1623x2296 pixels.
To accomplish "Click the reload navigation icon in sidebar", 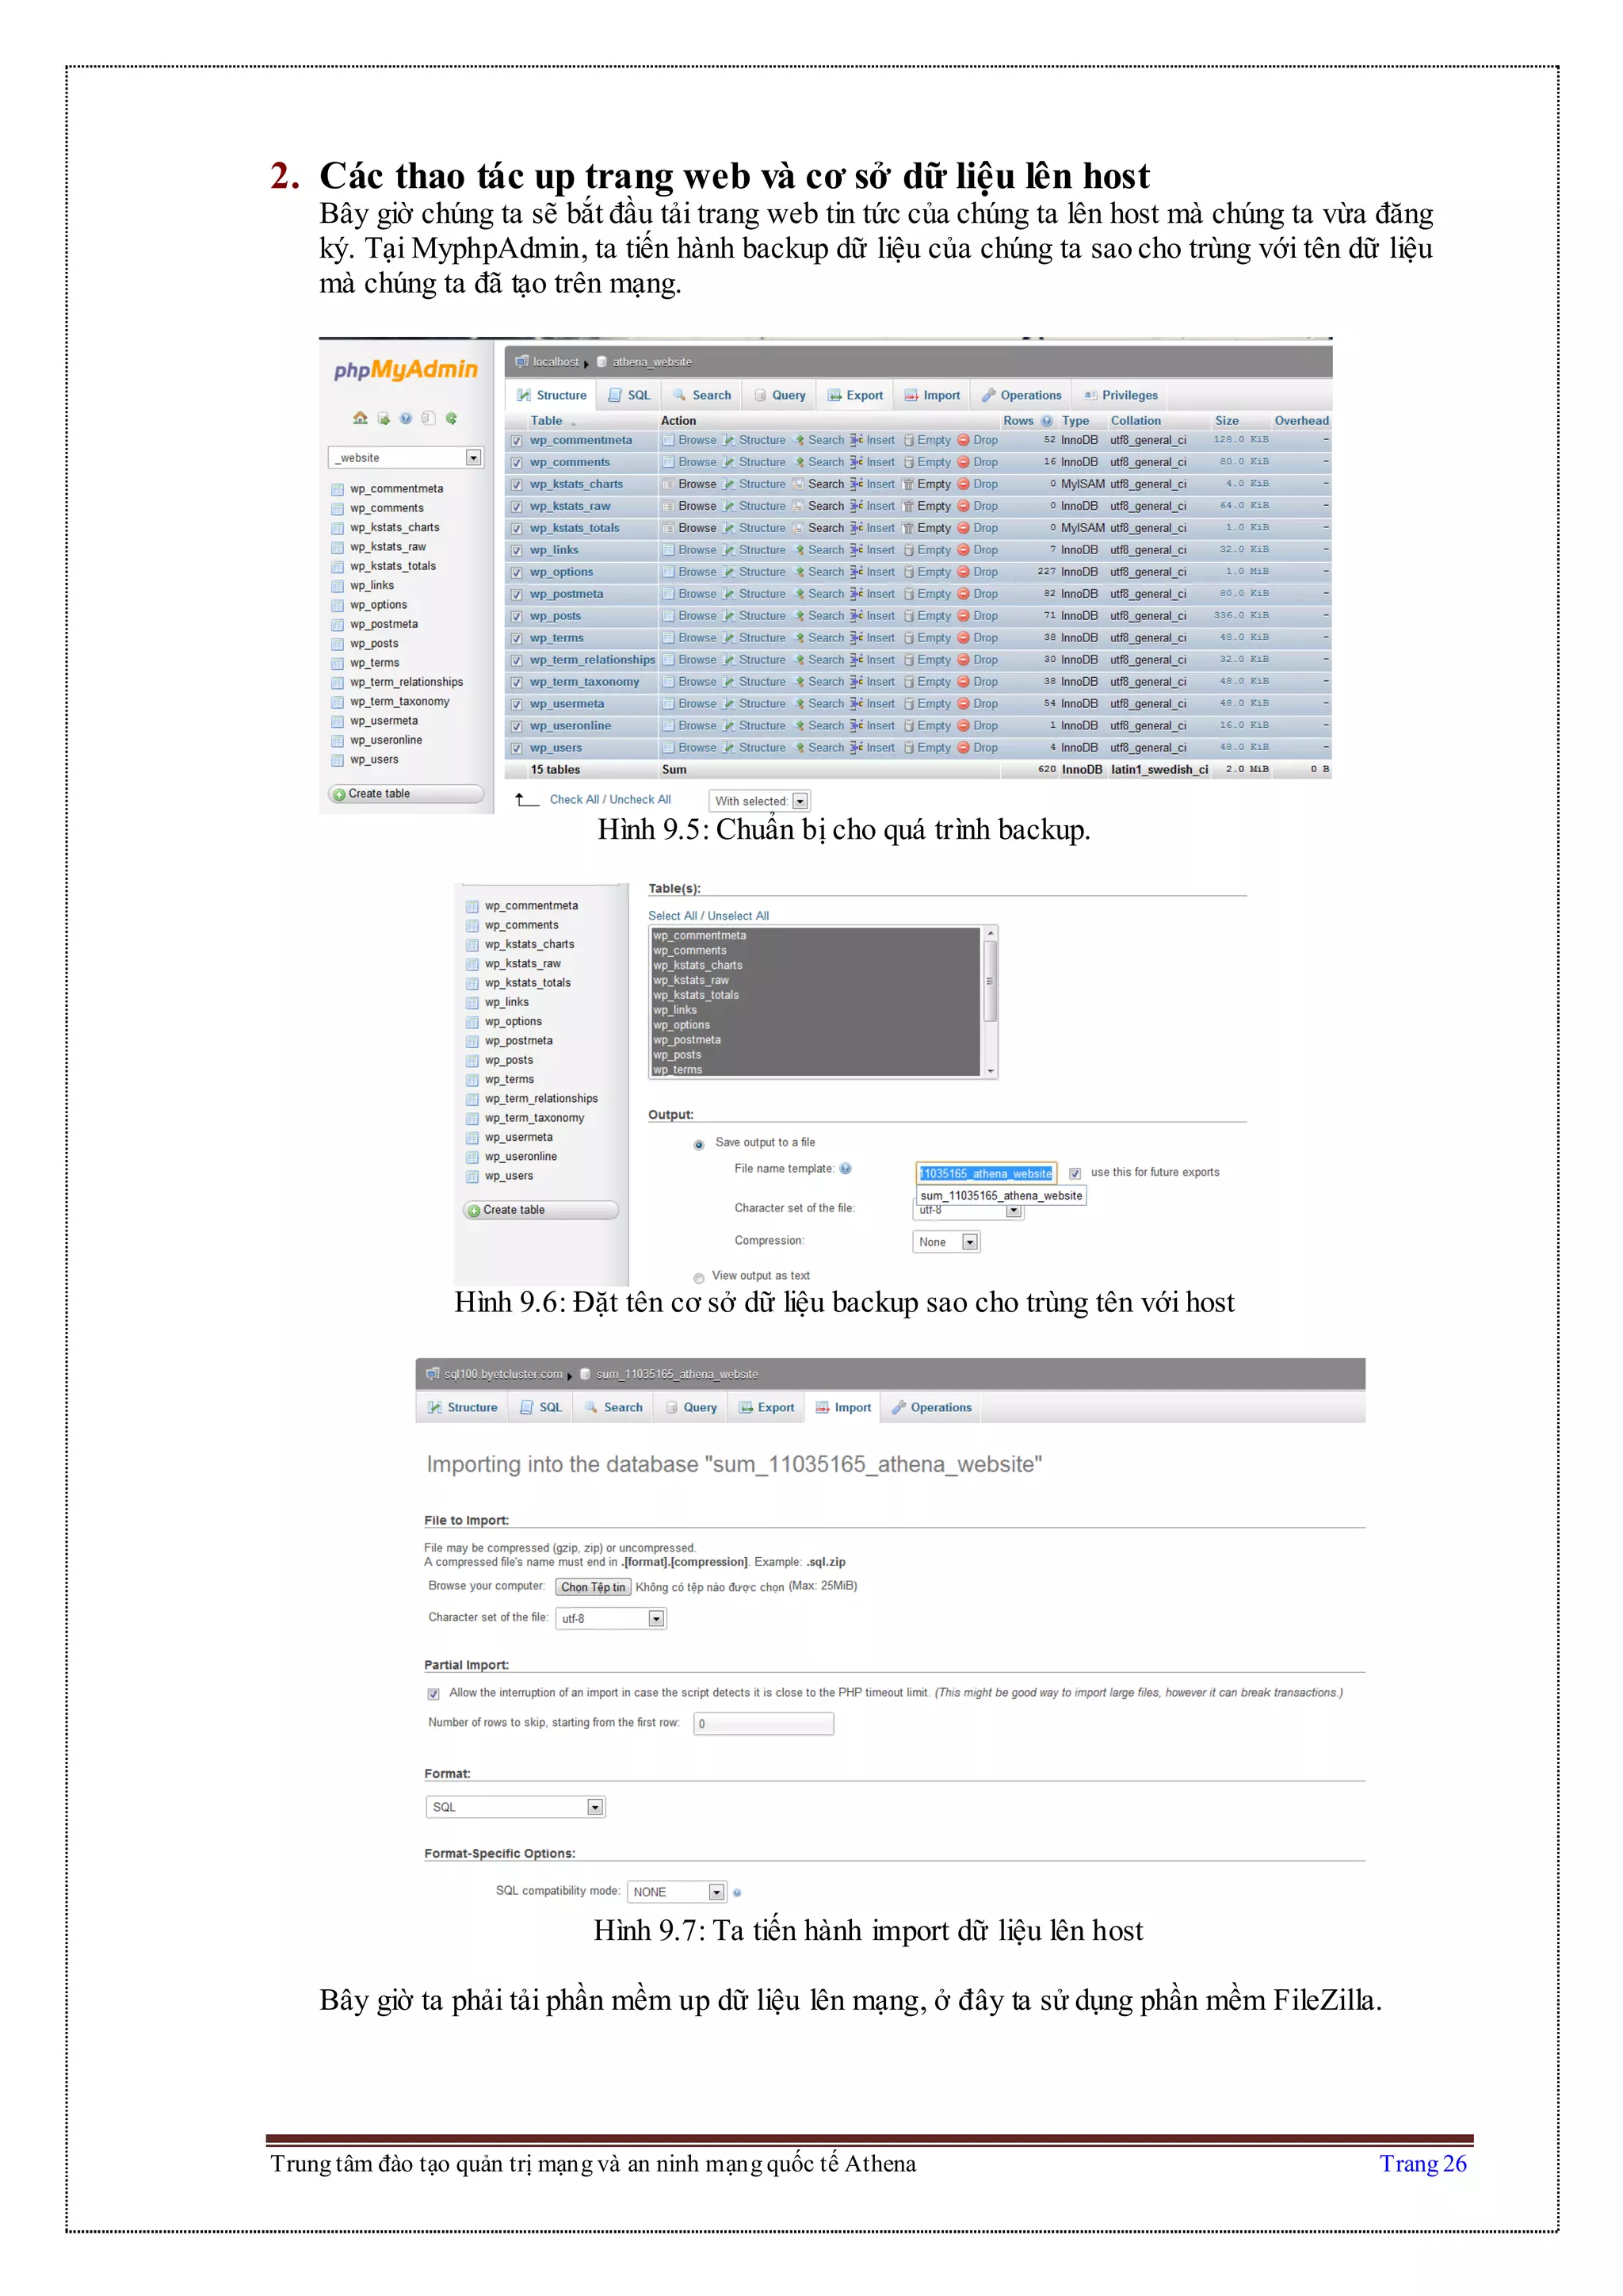I will [452, 418].
